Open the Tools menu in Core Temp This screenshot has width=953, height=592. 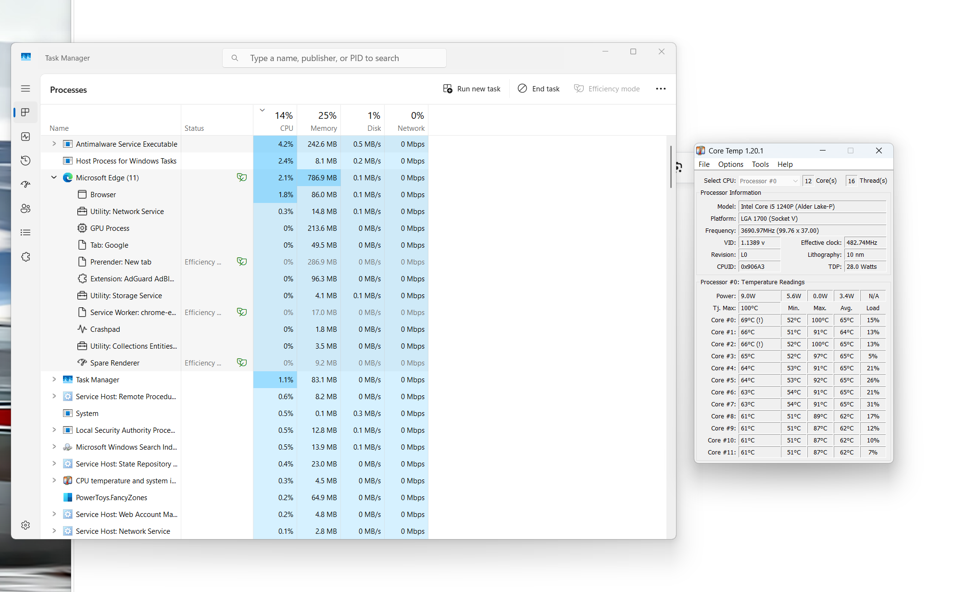760,164
